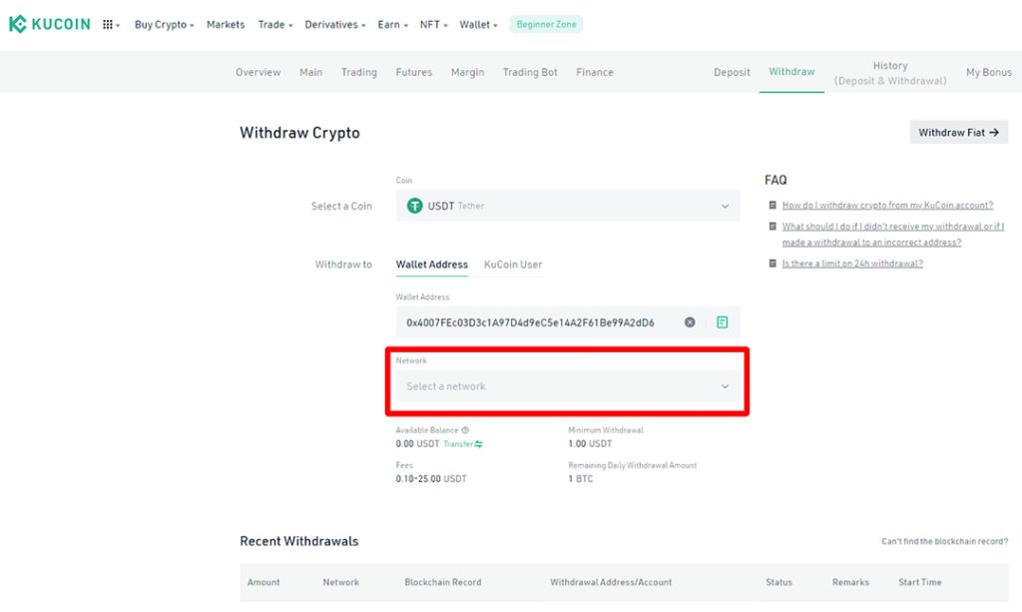The height and width of the screenshot is (612, 1022).
Task: Click 'Can't find the blockchain record?' link
Action: 944,541
